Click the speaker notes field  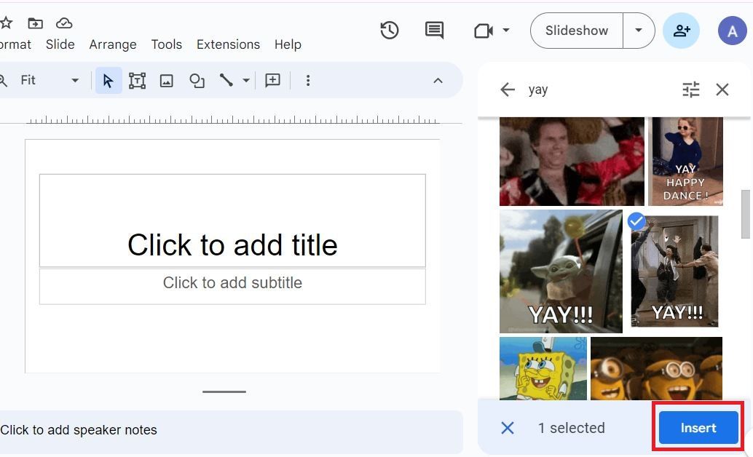[218, 430]
